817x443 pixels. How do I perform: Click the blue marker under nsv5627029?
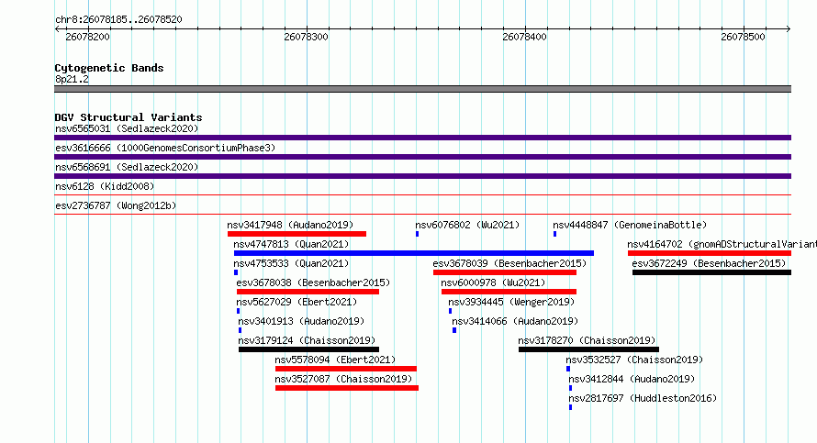pos(238,311)
